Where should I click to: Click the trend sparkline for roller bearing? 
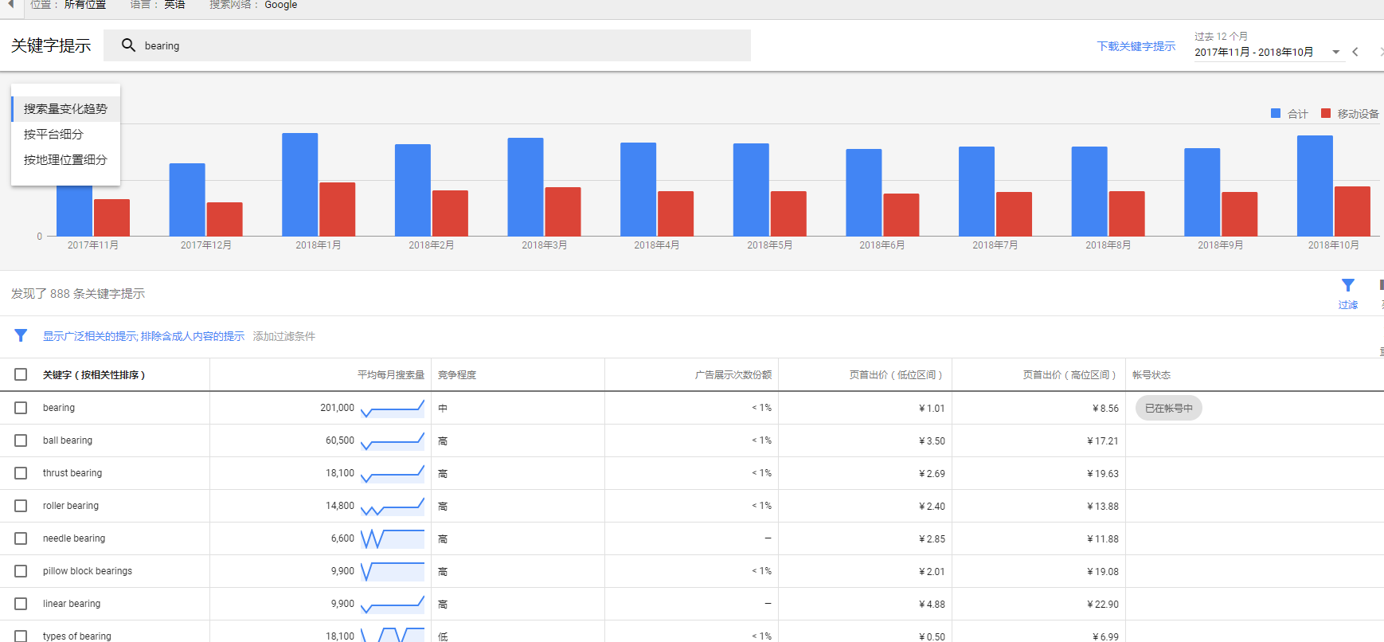tap(392, 507)
